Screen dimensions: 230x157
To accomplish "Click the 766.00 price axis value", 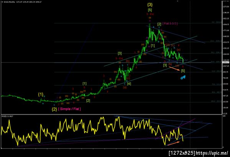I will click(226, 78).
